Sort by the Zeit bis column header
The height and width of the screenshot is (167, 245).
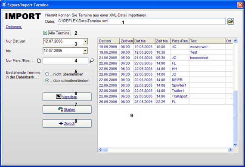click(x=163, y=41)
